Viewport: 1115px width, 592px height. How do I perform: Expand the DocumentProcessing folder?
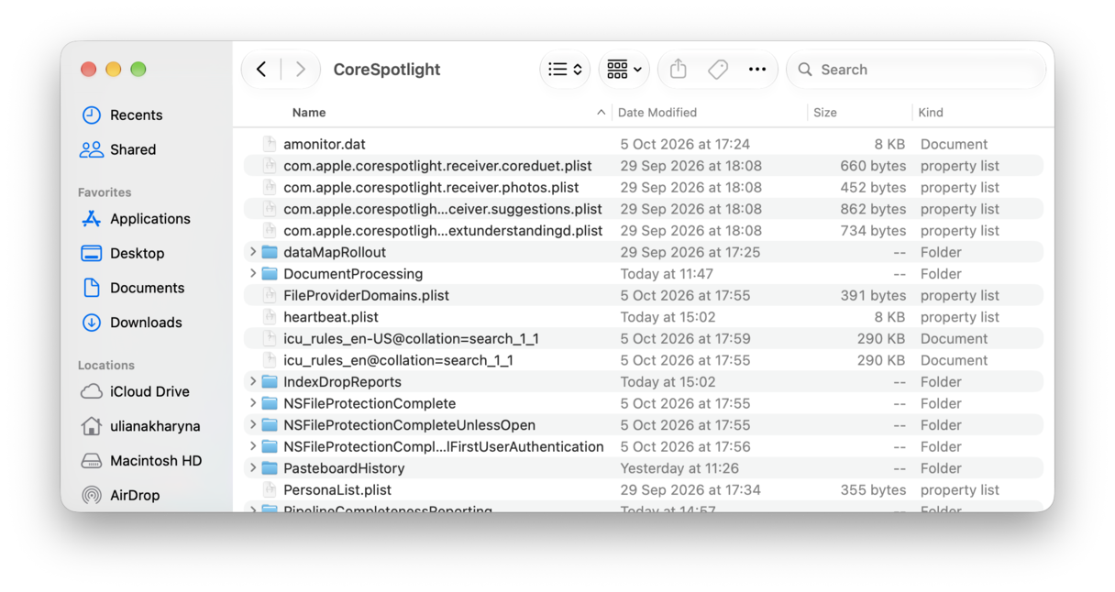tap(253, 274)
